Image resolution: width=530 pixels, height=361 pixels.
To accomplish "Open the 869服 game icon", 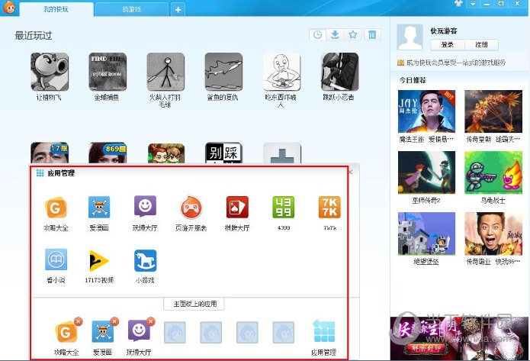I will point(108,153).
